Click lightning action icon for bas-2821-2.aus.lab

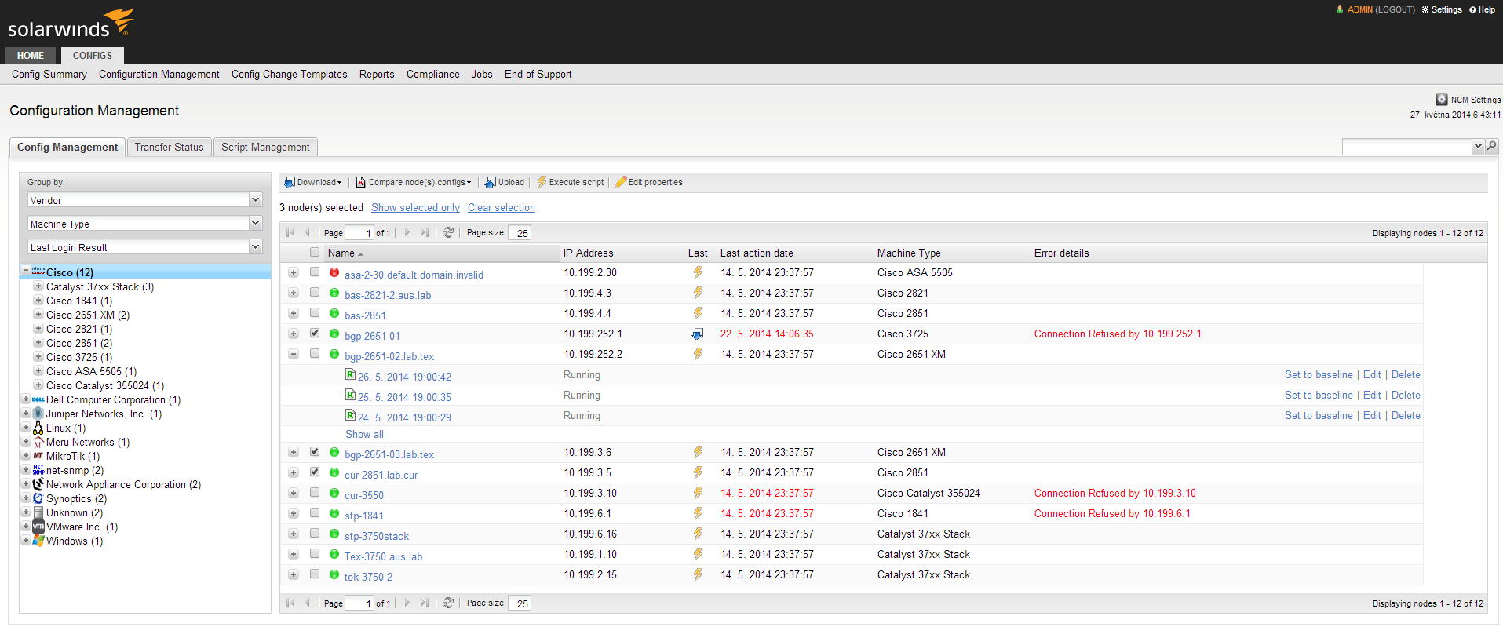coord(698,293)
